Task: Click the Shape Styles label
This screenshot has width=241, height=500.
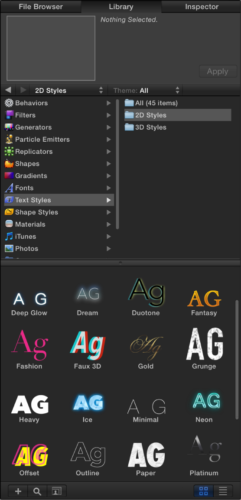Action: point(37,212)
